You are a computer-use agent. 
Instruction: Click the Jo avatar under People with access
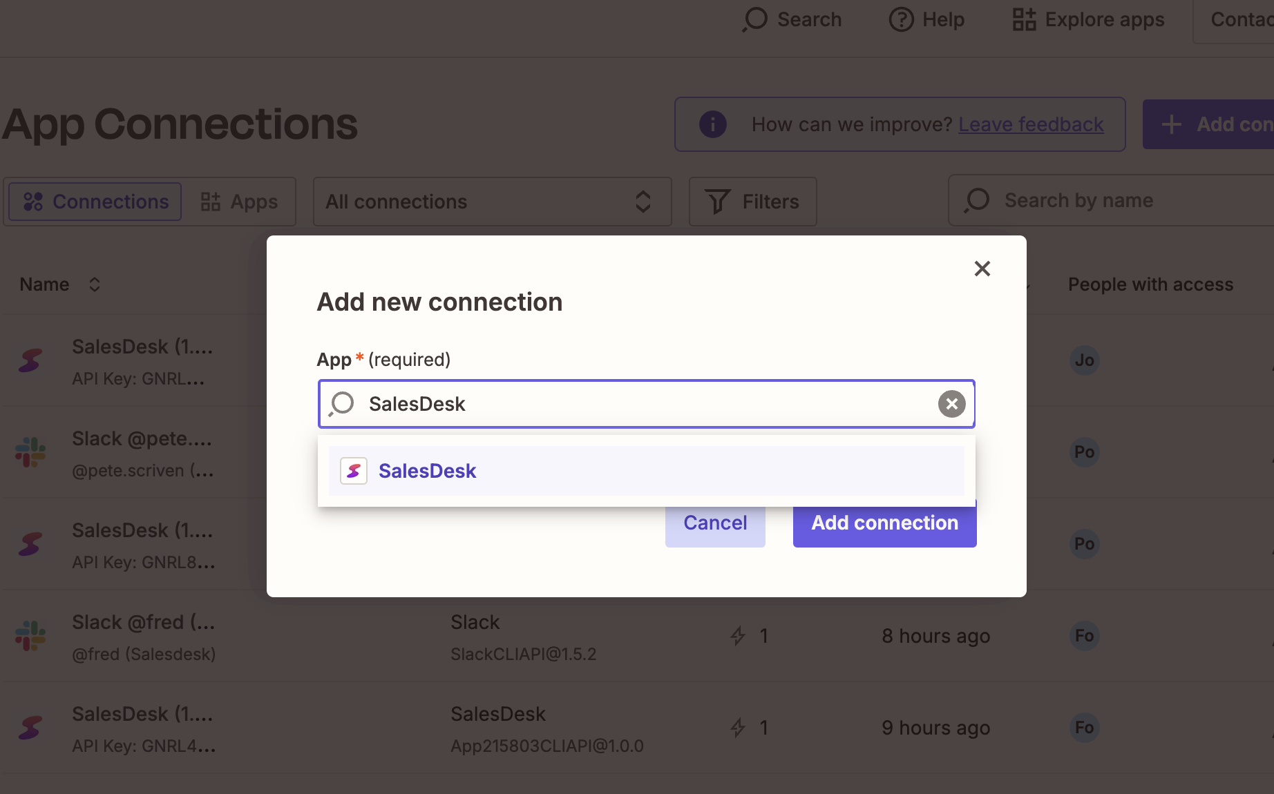coord(1084,360)
